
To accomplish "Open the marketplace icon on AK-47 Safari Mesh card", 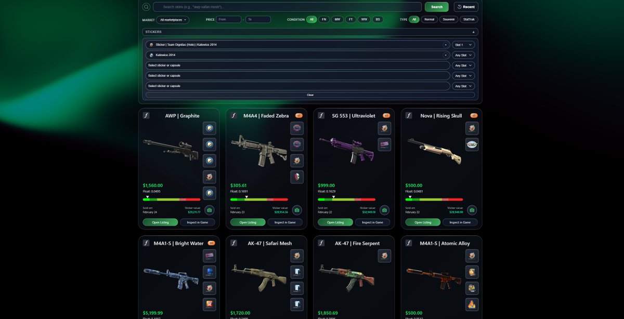I will [x=233, y=243].
